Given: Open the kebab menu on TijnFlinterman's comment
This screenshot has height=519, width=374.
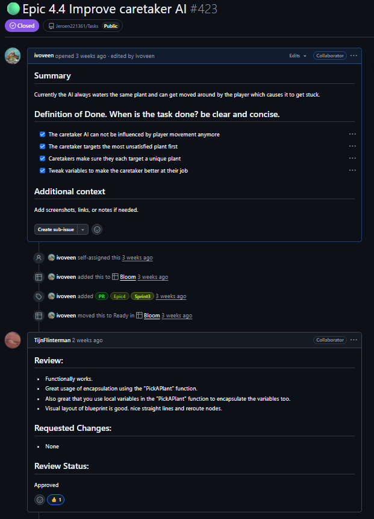Looking at the screenshot, I should point(354,339).
